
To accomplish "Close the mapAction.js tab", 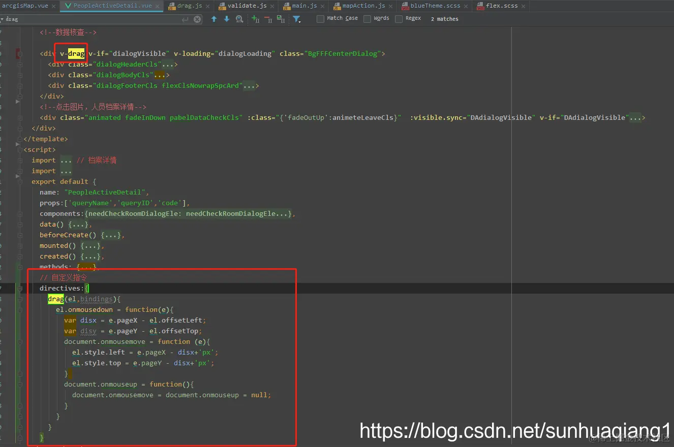I will click(x=391, y=6).
